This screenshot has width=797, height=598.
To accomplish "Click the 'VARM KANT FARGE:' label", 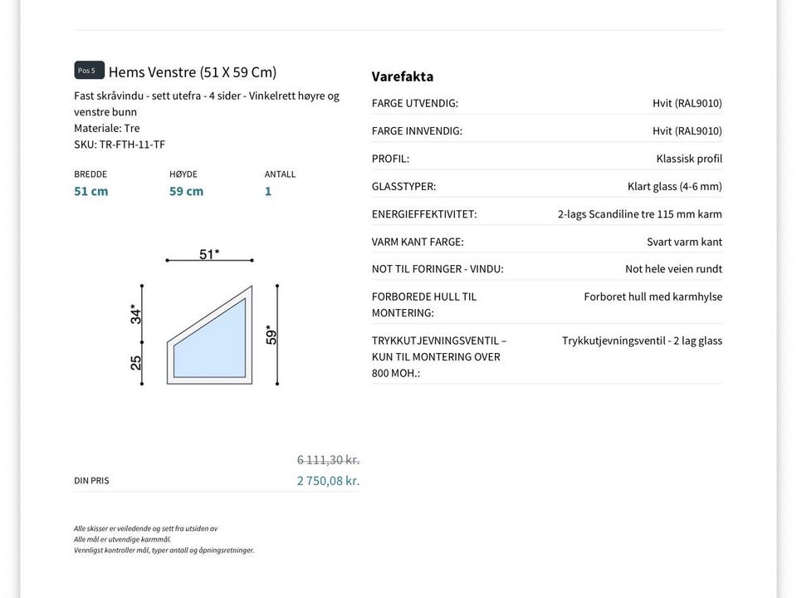I will (418, 242).
